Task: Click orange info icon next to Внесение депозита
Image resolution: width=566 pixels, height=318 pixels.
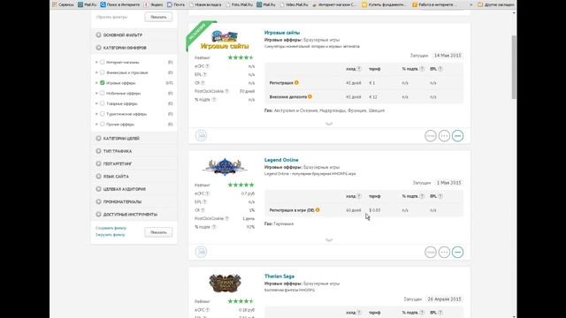Action: 310,96
